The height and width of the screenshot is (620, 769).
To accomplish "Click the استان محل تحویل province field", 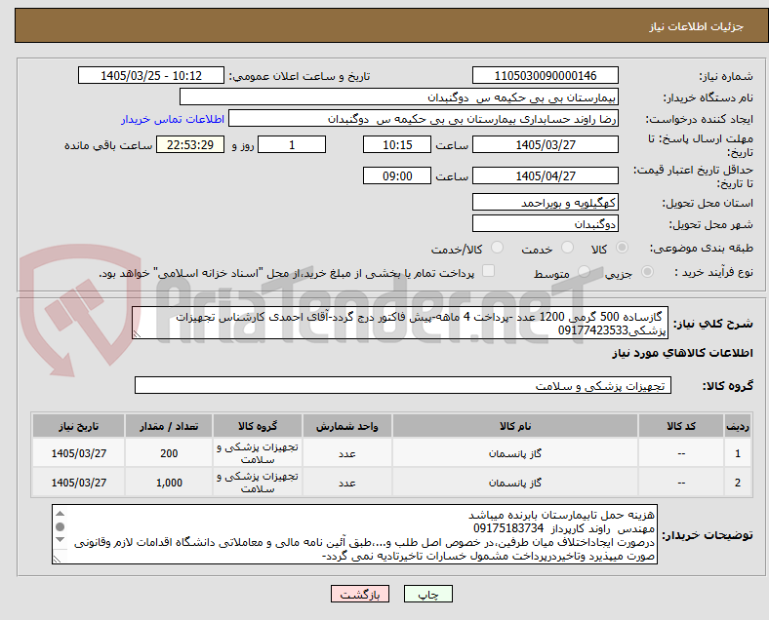I will tap(546, 202).
